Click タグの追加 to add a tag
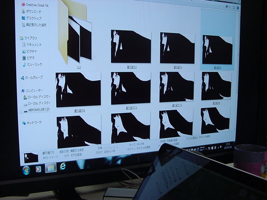 pyautogui.click(x=76, y=155)
